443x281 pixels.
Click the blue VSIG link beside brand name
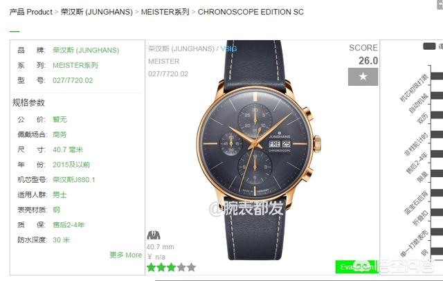coord(228,49)
